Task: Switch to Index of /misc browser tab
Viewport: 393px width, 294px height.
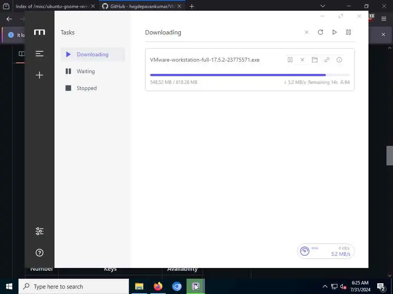Action: pos(51,6)
